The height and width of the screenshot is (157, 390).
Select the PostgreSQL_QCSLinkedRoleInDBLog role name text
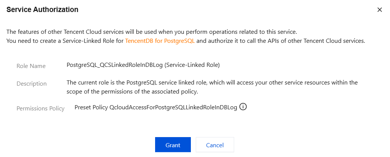[x=115, y=65]
